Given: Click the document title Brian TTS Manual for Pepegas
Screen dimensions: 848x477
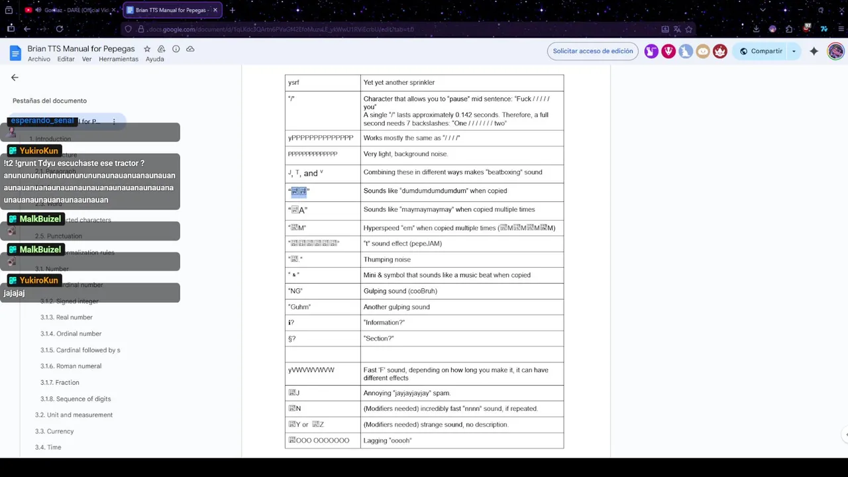Looking at the screenshot, I should tap(81, 49).
